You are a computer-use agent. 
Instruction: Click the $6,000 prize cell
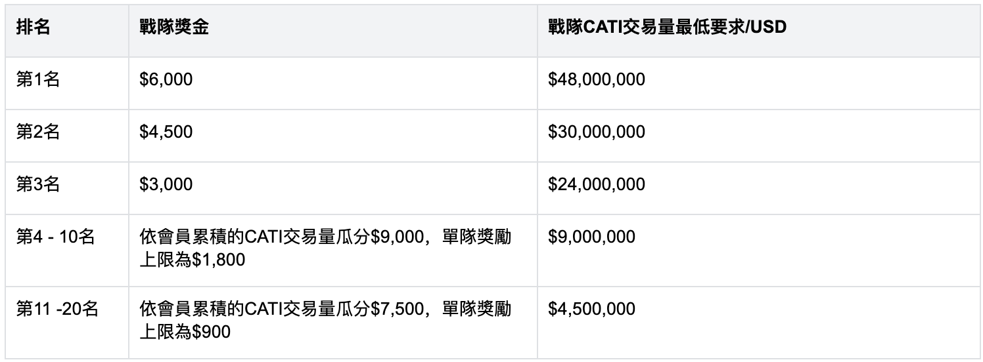[x=166, y=80]
